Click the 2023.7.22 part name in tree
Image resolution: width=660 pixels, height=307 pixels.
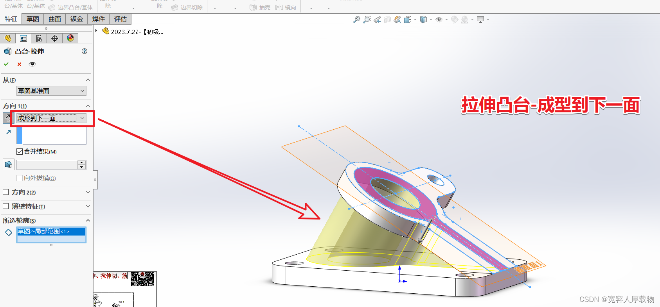point(137,32)
